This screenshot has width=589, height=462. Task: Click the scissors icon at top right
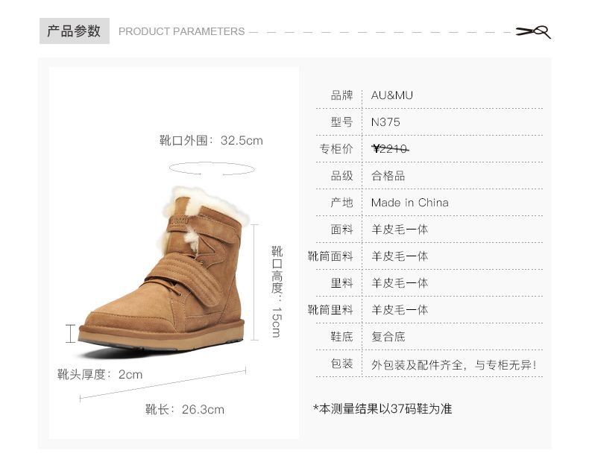(x=533, y=32)
